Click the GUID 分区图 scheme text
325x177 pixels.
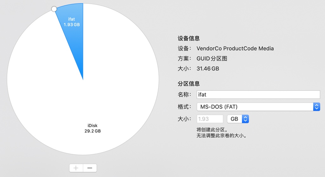212,59
